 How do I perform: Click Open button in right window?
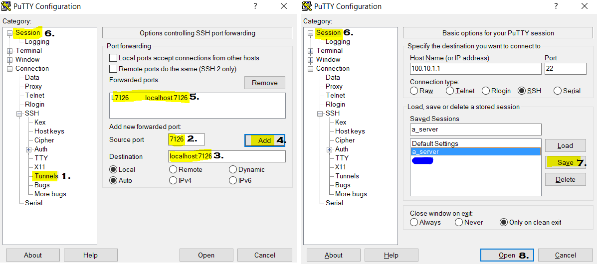[508, 255]
